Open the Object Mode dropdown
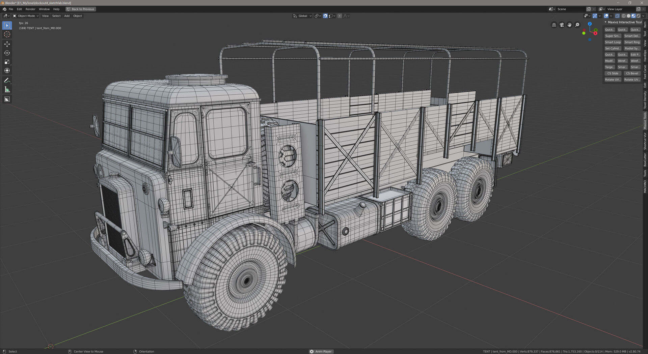 (x=26, y=16)
